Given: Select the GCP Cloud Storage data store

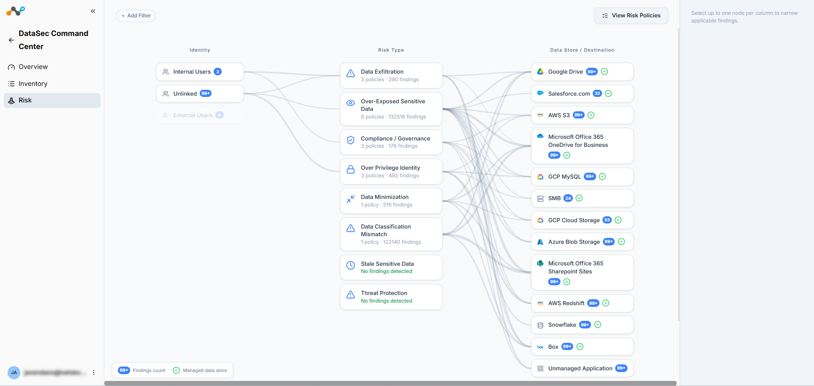Looking at the screenshot, I should point(582,220).
